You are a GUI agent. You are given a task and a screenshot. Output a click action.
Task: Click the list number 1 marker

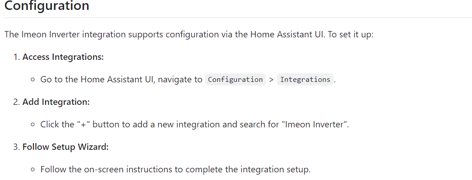17,57
